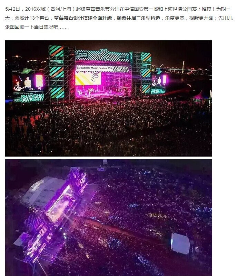Image resolution: width=238 pixels, height=279 pixels.
Task: Click the right LED screen showing guitarist
Action: point(159,80)
